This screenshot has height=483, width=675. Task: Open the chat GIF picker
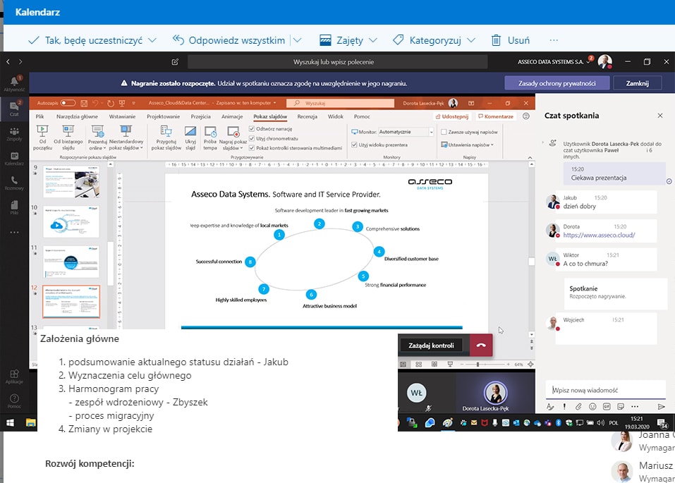tap(607, 406)
